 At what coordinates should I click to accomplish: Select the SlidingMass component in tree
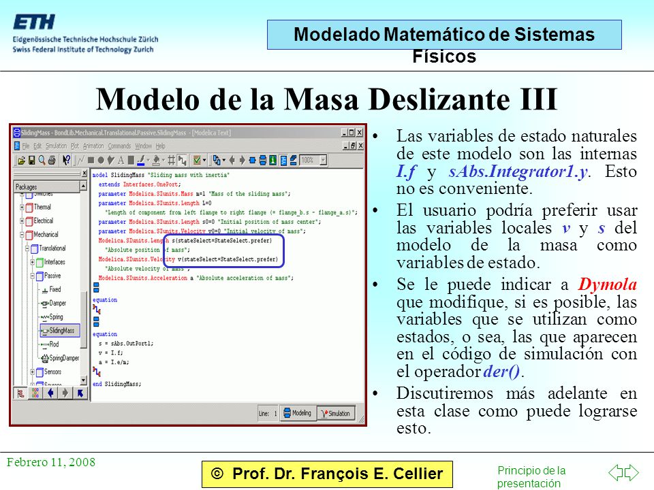pyautogui.click(x=60, y=331)
